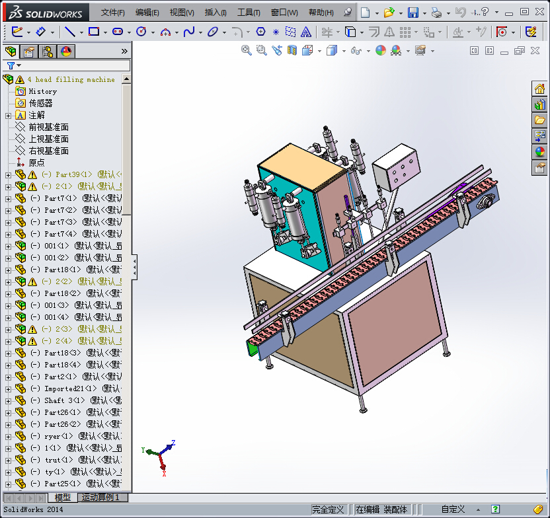This screenshot has width=550, height=518.
Task: Click the Rapid Sketch icon
Action: tap(531, 32)
